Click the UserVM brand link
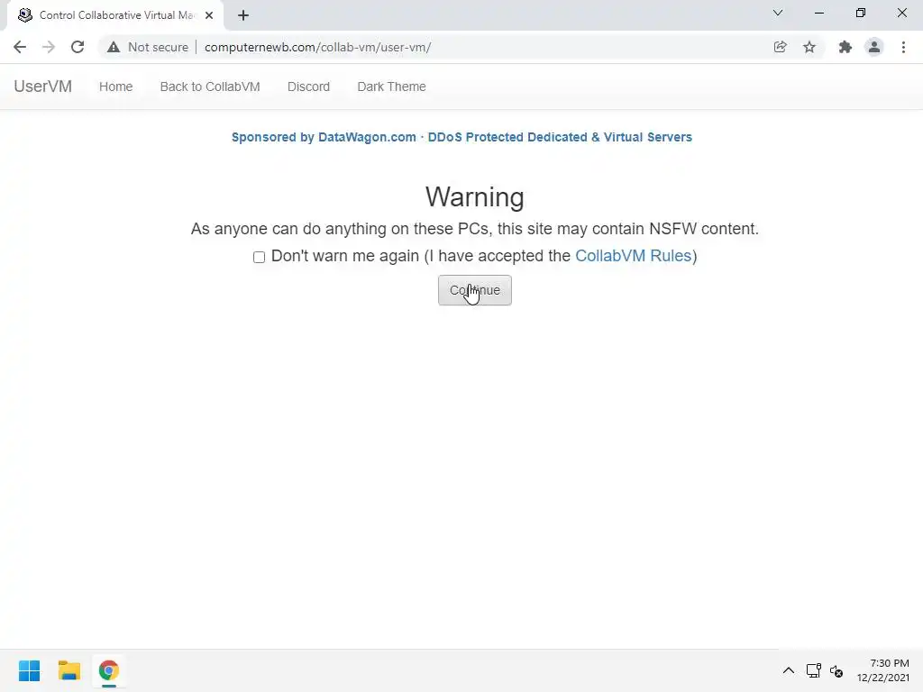The height and width of the screenshot is (692, 923). [43, 86]
